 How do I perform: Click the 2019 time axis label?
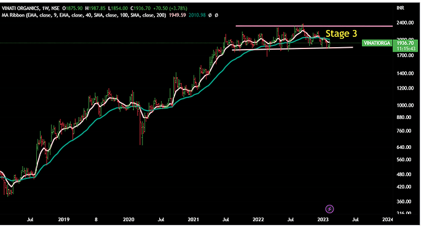click(x=64, y=219)
